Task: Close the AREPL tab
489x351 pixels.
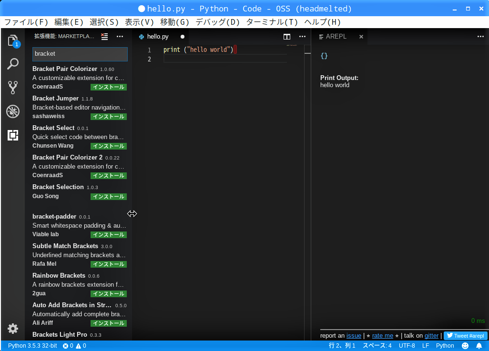Action: click(x=361, y=37)
